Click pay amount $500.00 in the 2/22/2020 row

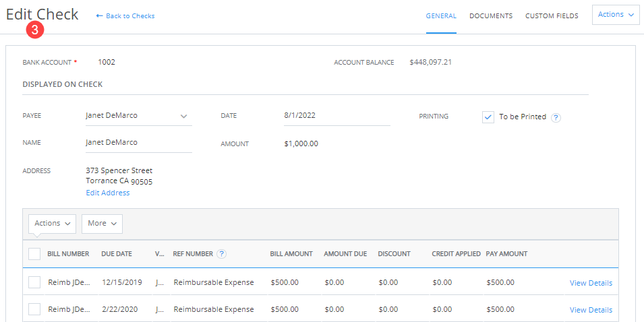[500, 310]
